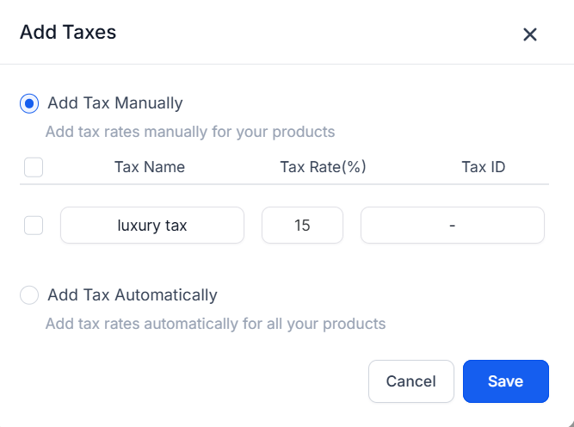Viewport: 574px width, 427px height.
Task: Click the Add Taxes dialog title
Action: (68, 33)
